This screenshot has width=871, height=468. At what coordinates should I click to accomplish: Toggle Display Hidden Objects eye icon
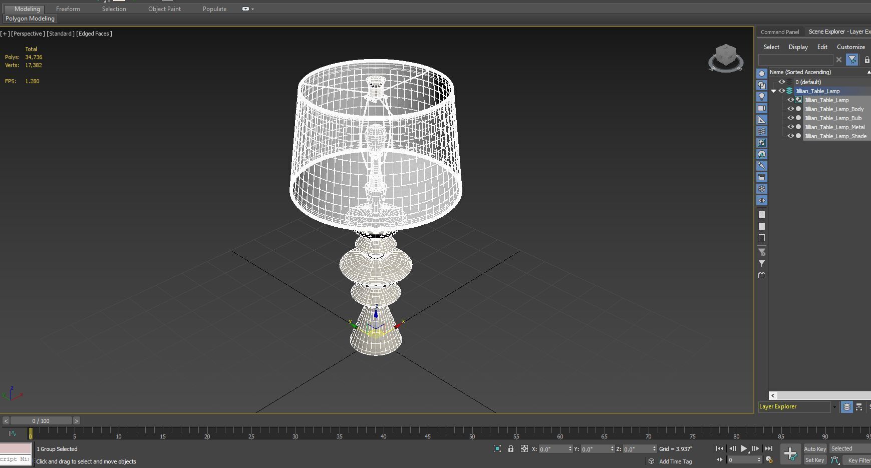point(762,200)
